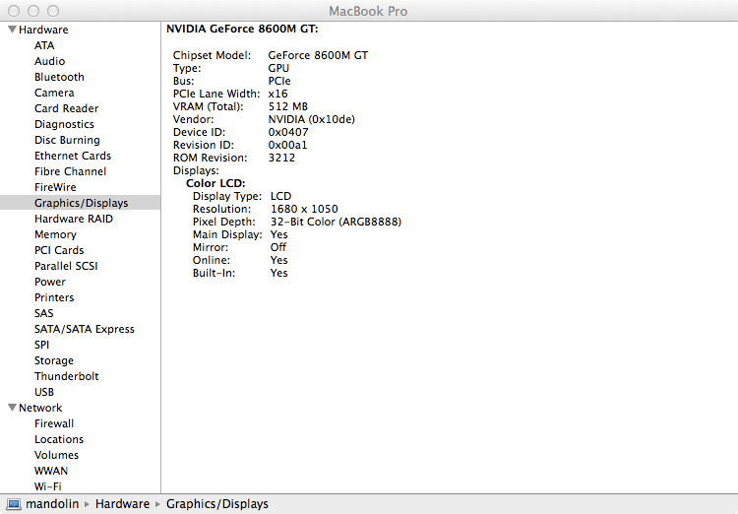The image size is (738, 514).
Task: Minimize the MacBook Pro window
Action: pos(33,11)
